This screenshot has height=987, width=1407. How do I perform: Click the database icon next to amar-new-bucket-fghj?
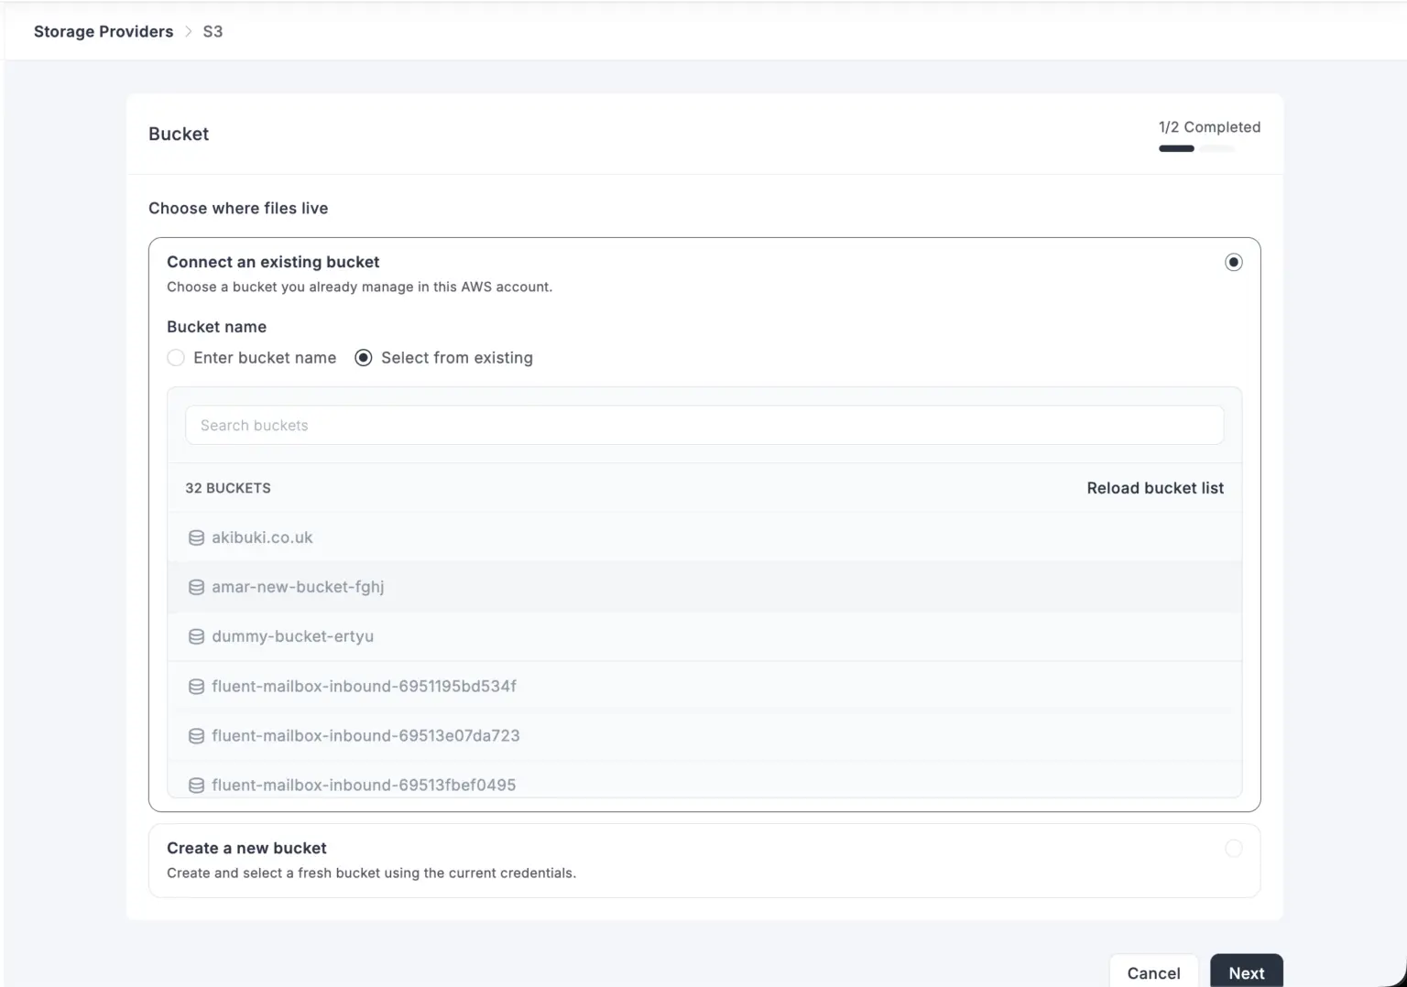(x=196, y=587)
